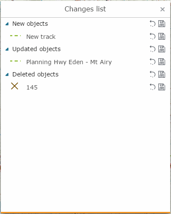
Task: Close the Changes list panel
Action: pos(163,9)
